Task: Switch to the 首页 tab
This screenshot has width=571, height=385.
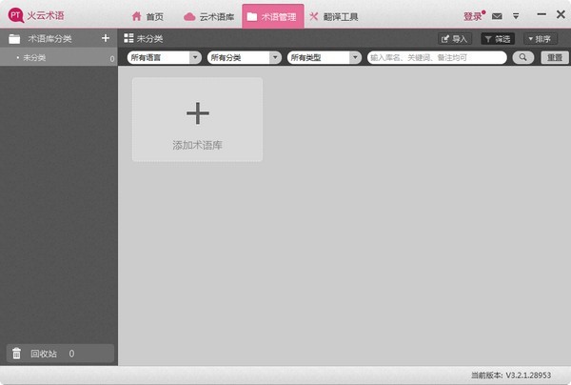Action: (148, 16)
